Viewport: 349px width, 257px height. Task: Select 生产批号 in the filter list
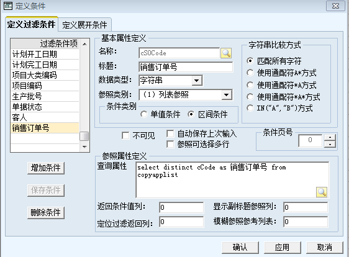(x=45, y=96)
